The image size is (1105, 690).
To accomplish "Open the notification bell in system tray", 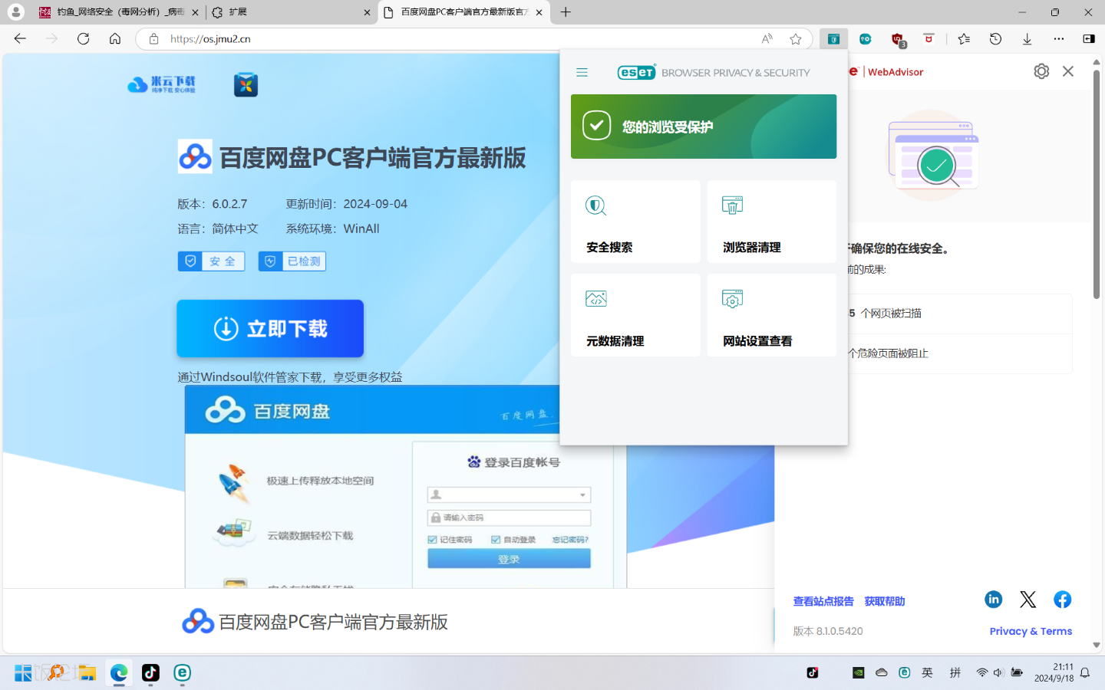I will pyautogui.click(x=1085, y=673).
